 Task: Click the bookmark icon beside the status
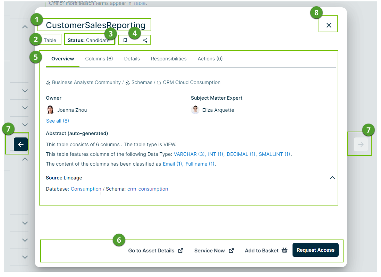125,40
